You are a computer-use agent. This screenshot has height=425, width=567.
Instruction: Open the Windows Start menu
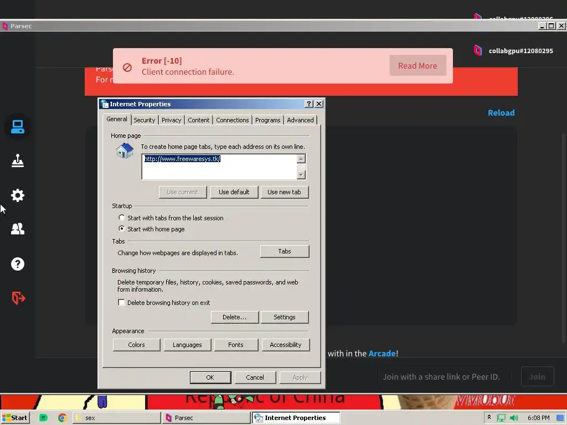point(15,418)
